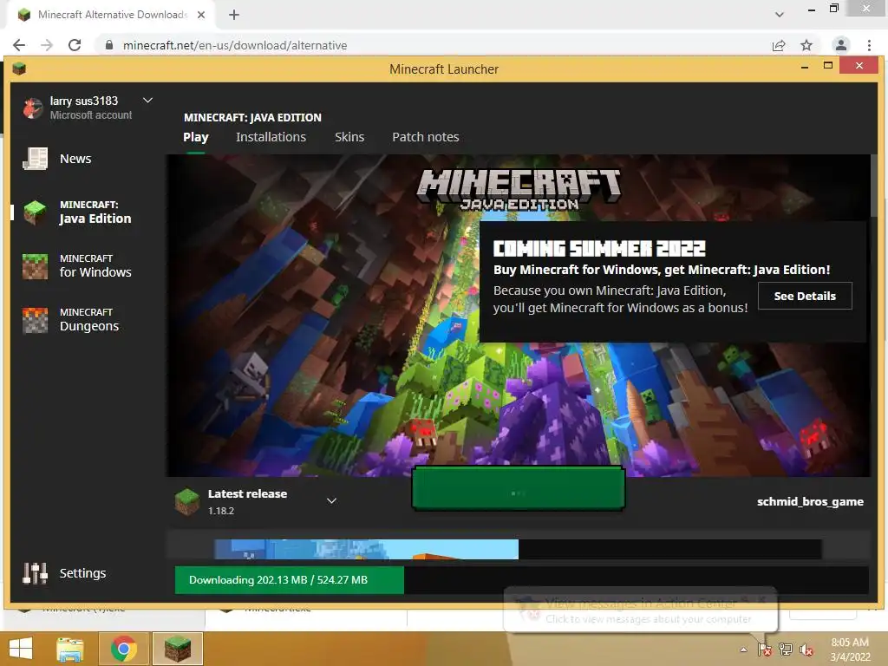Switch to Minecraft Launcher in taskbar
Viewport: 888px width, 666px height.
pyautogui.click(x=177, y=649)
